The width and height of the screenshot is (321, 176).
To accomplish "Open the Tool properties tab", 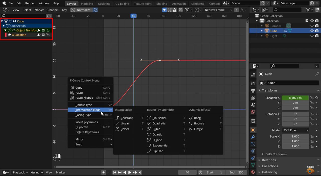I will (x=253, y=75).
